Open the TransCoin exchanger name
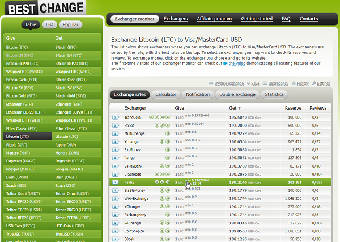Viewport: 340px width, 242px height. (132, 118)
